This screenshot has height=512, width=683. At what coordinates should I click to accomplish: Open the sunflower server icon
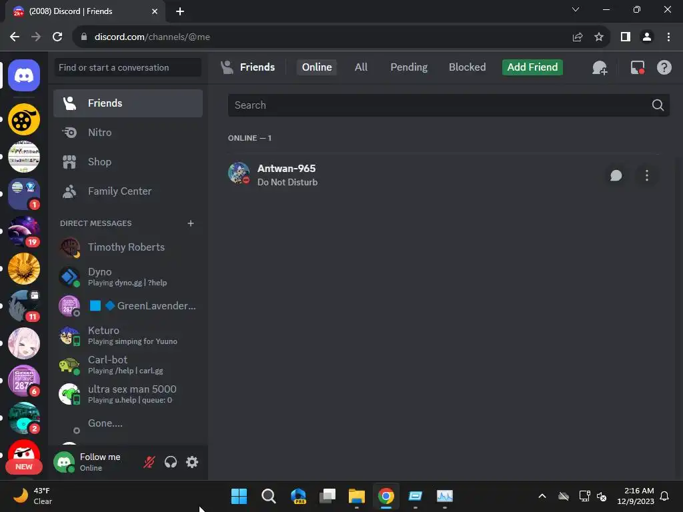coord(24,269)
